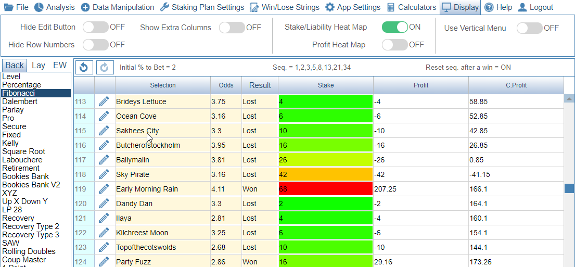Switch to the Lay tab
Screen dimensions: 575x267
(38, 65)
